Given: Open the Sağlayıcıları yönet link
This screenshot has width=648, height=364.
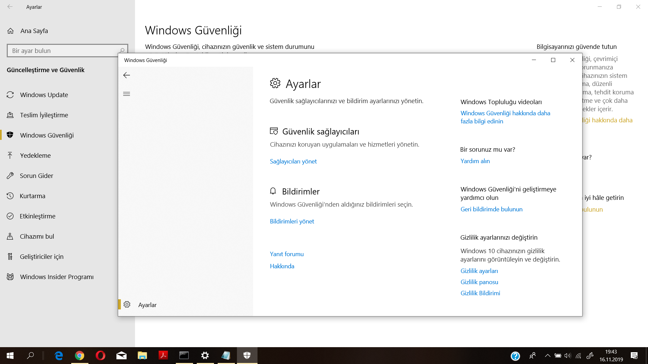Looking at the screenshot, I should (x=293, y=161).
